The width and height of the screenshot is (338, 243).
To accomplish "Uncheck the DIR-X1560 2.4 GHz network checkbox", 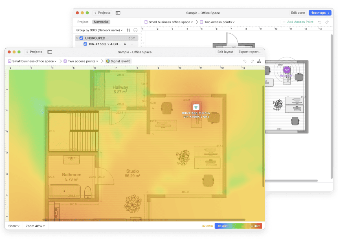I will click(x=85, y=44).
